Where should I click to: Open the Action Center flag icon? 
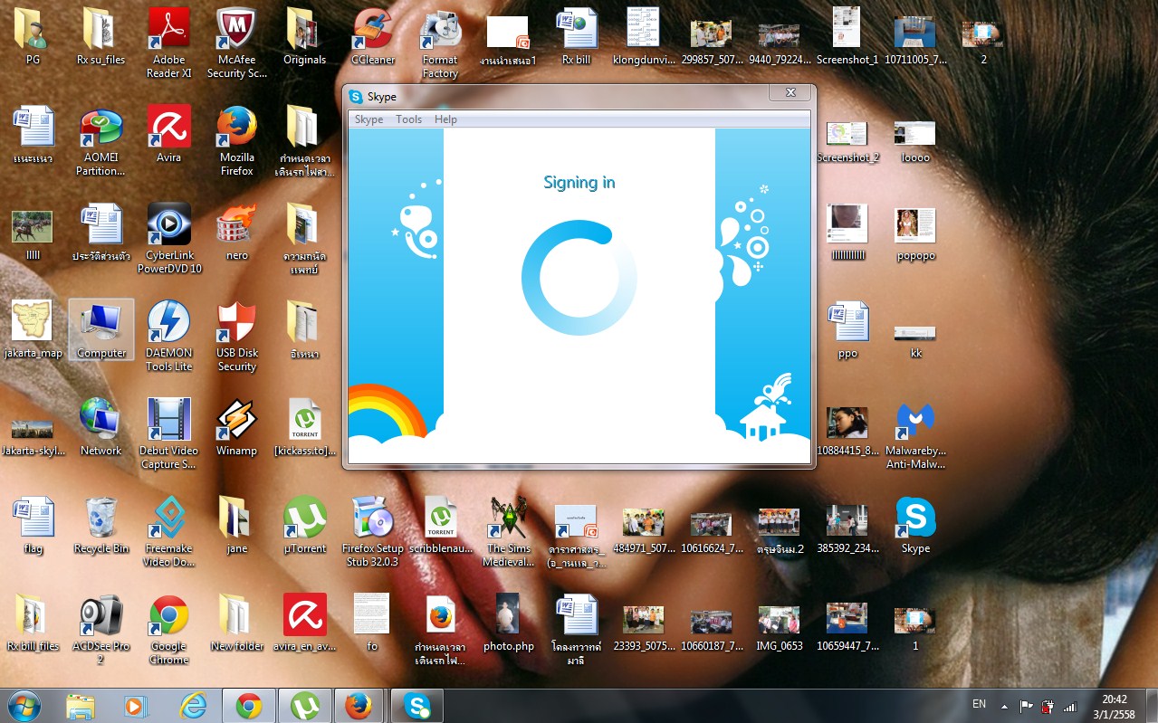click(x=1027, y=706)
